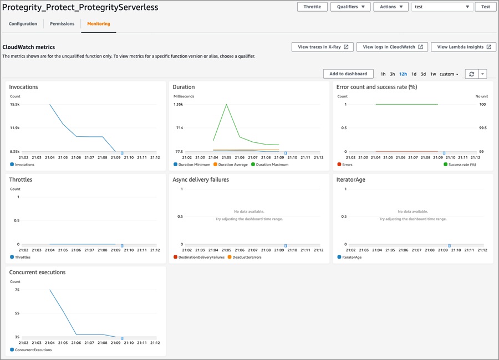Click the 'CloudWatch metrics' heading
Screen dimensions: 499x360
(29, 47)
